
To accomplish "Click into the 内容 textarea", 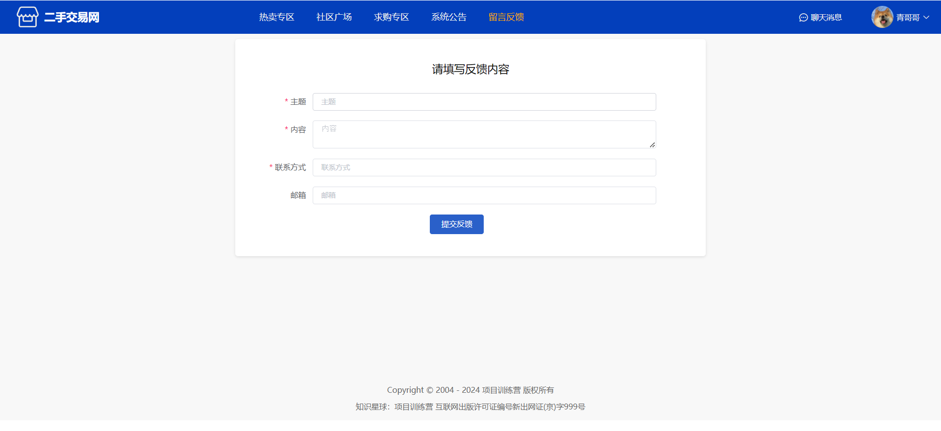I will coord(484,134).
